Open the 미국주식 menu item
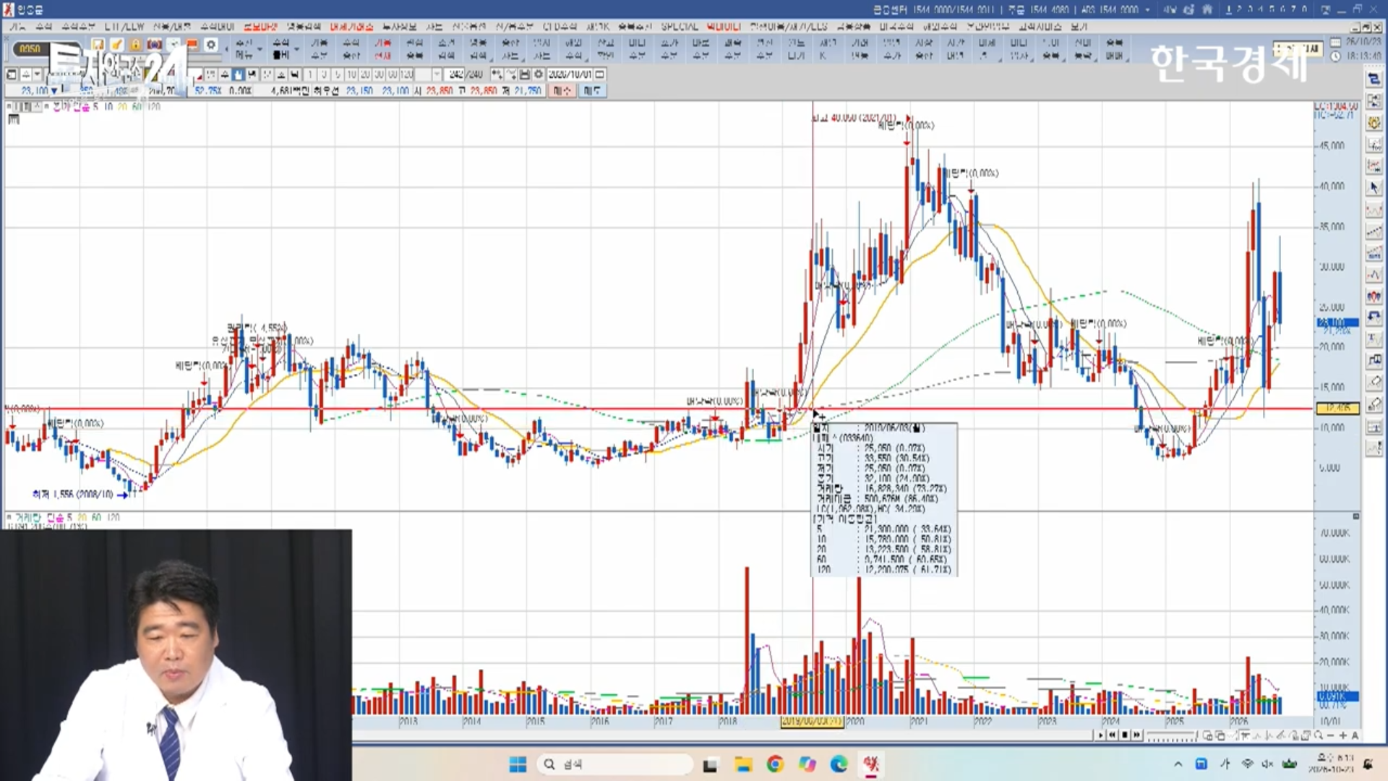 pyautogui.click(x=896, y=27)
